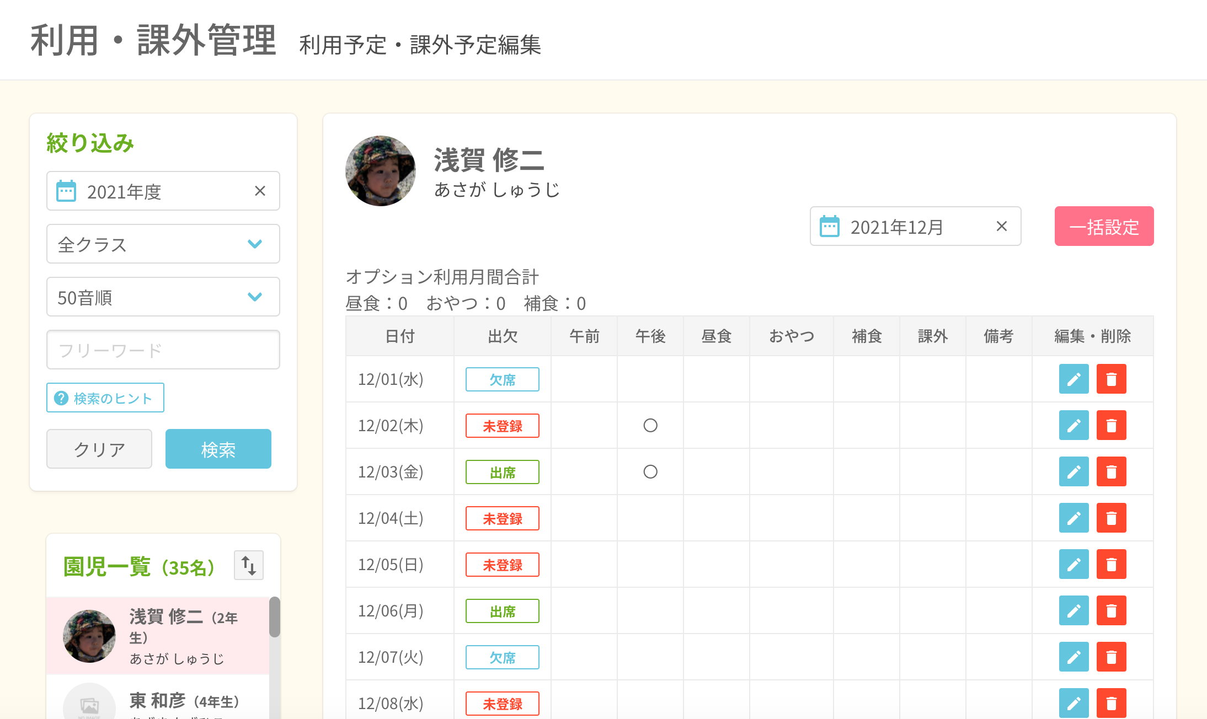Click the 午前 column header
Image resolution: width=1207 pixels, height=719 pixels.
point(584,336)
